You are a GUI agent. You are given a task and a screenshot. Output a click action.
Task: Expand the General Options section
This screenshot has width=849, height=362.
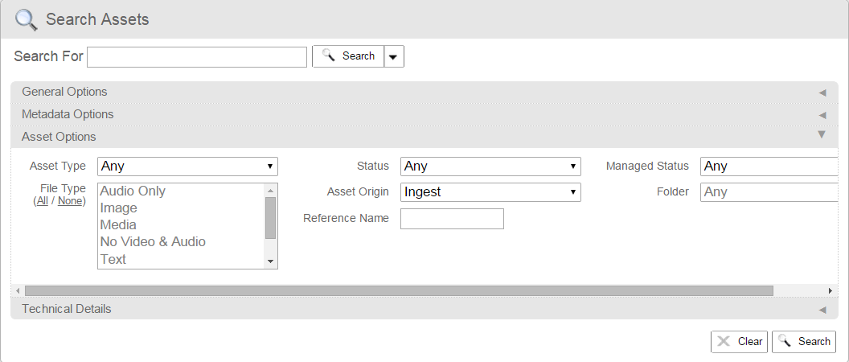(64, 92)
